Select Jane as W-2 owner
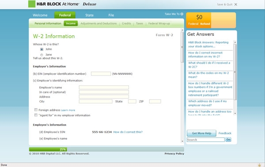Screen dimensions: 265x167 [x=42, y=55]
